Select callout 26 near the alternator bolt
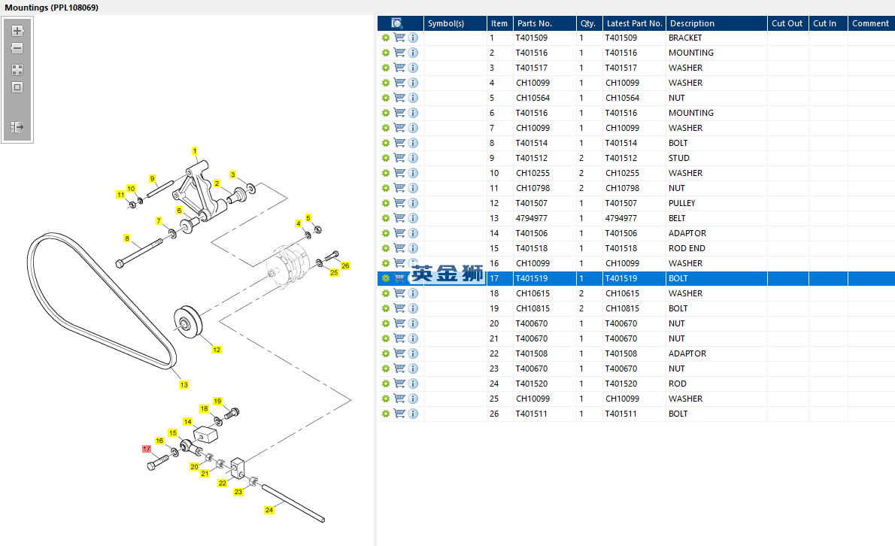The width and height of the screenshot is (895, 546). point(345,266)
